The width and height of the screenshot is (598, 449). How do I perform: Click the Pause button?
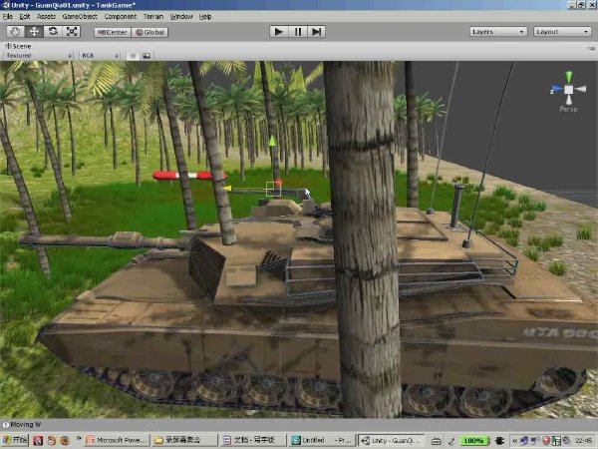pyautogui.click(x=298, y=32)
